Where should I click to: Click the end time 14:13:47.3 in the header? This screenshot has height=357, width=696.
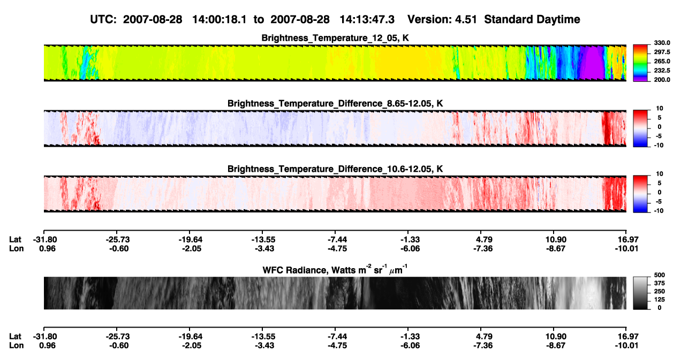point(367,19)
